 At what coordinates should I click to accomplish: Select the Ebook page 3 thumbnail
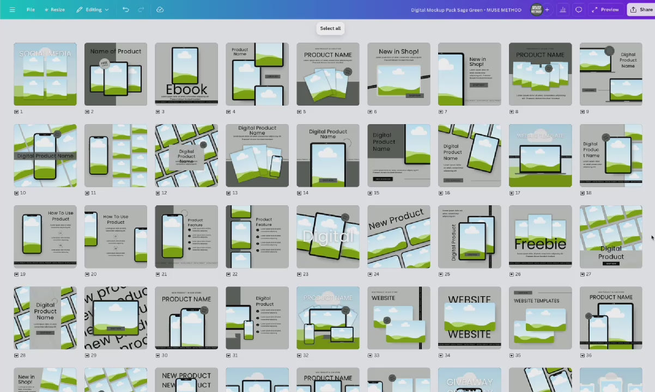(186, 74)
